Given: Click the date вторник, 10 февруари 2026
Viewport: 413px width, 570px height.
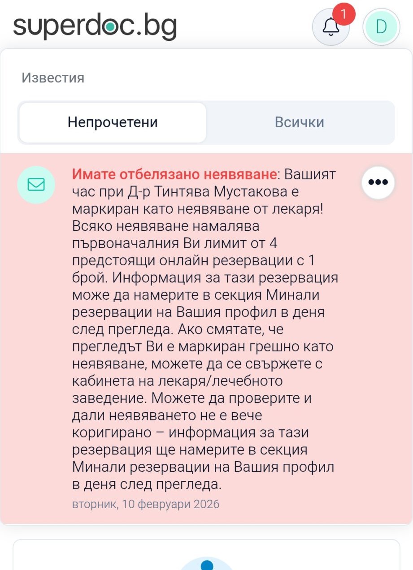Looking at the screenshot, I should pyautogui.click(x=146, y=504).
